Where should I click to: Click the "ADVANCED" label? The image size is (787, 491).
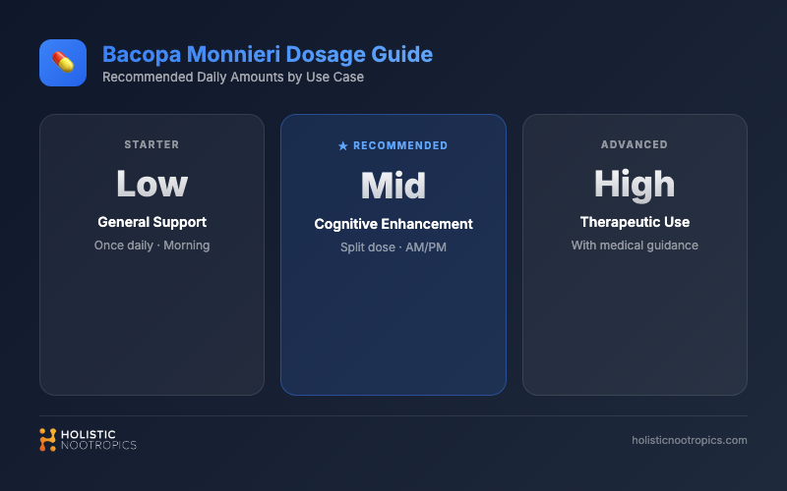(635, 144)
